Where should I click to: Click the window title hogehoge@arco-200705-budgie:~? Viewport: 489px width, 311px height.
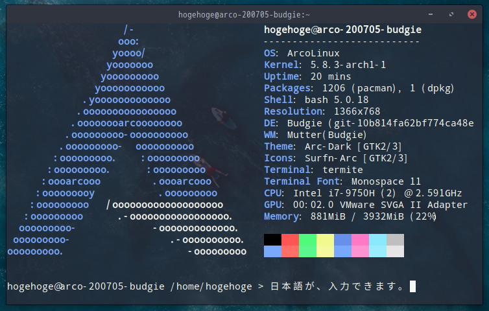coord(244,15)
